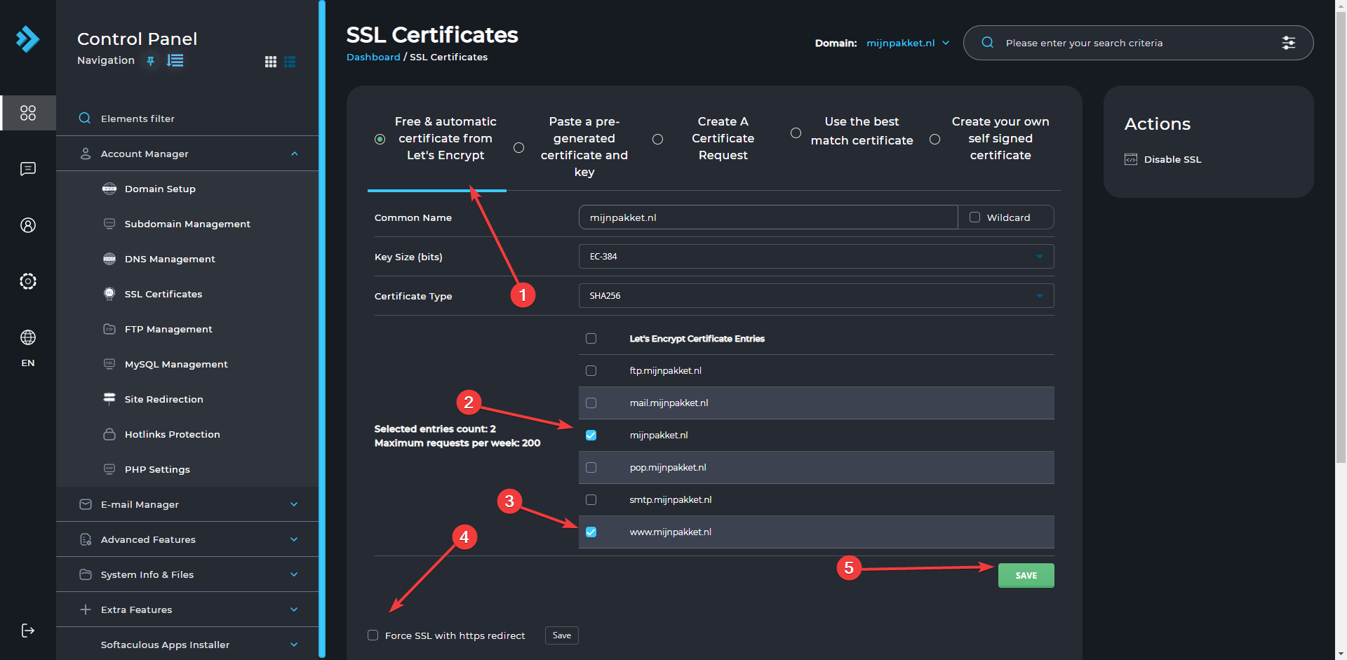Click the Disable SSL icon in Actions
Viewport: 1347px width, 660px height.
click(x=1131, y=159)
